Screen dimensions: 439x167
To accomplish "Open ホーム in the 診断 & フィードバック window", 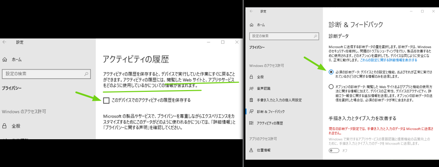I will [x=257, y=25].
